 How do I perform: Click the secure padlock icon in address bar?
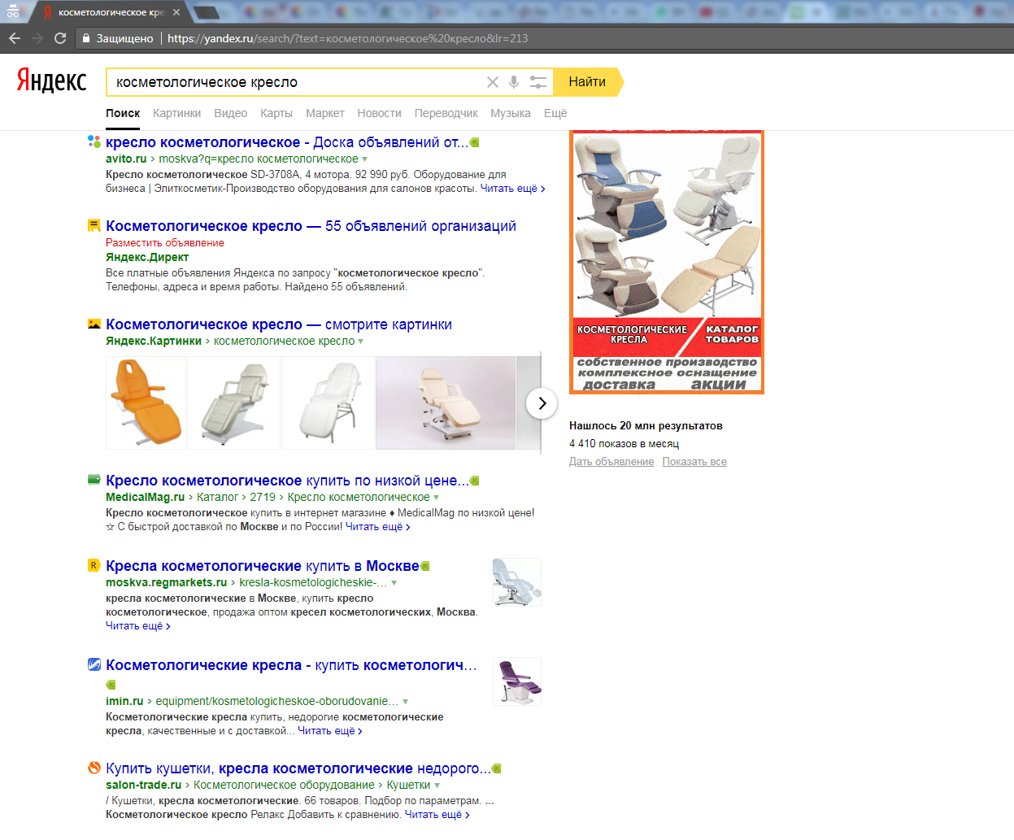(86, 38)
